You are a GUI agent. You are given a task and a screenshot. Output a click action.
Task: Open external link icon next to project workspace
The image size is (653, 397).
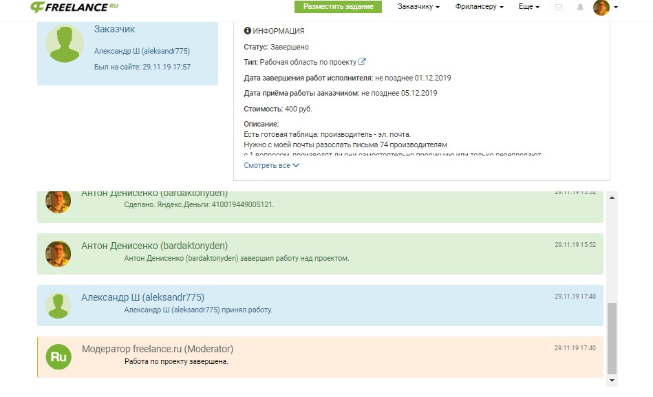point(362,62)
